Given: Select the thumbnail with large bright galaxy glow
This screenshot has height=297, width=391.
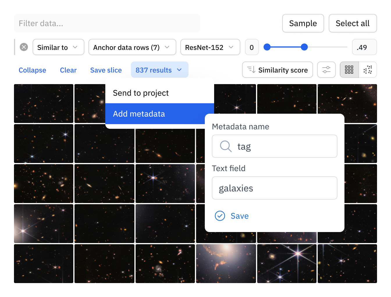Looking at the screenshot, I should pos(226,264).
